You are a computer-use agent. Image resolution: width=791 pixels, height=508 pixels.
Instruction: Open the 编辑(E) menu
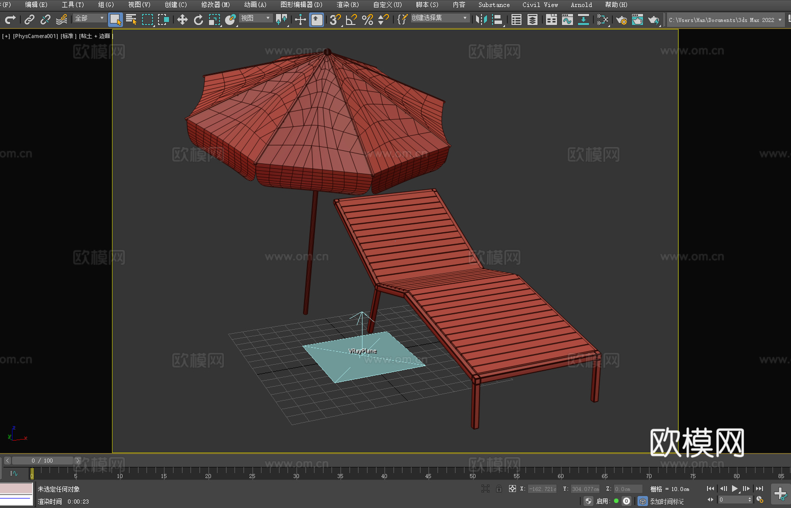[36, 4]
